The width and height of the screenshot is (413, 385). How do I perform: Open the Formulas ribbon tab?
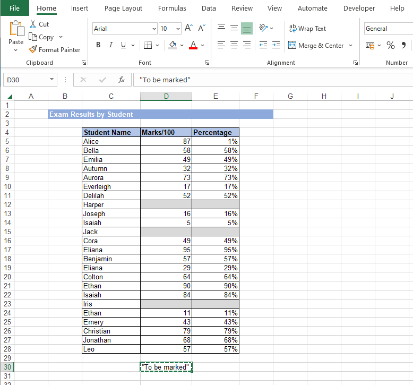tap(172, 8)
